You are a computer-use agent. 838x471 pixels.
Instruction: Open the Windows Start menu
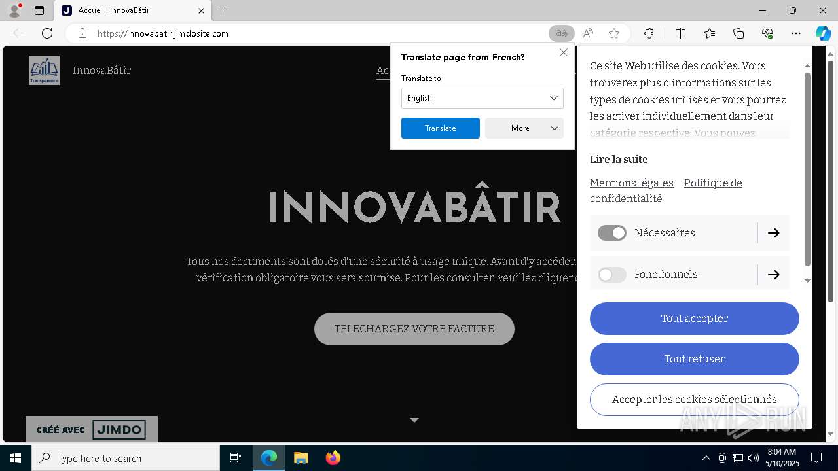(16, 458)
